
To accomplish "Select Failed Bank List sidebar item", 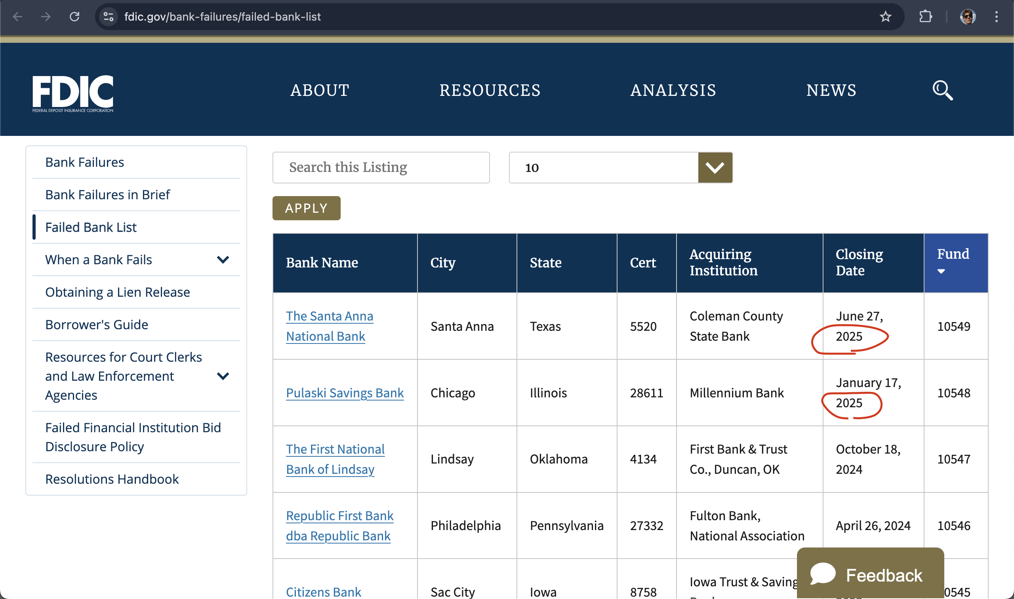I will click(91, 227).
